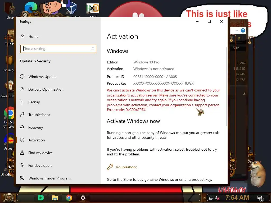Screen dimensions: 271x203
Task: Open Google Chrome from the taskbar
Action: (x=69, y=198)
